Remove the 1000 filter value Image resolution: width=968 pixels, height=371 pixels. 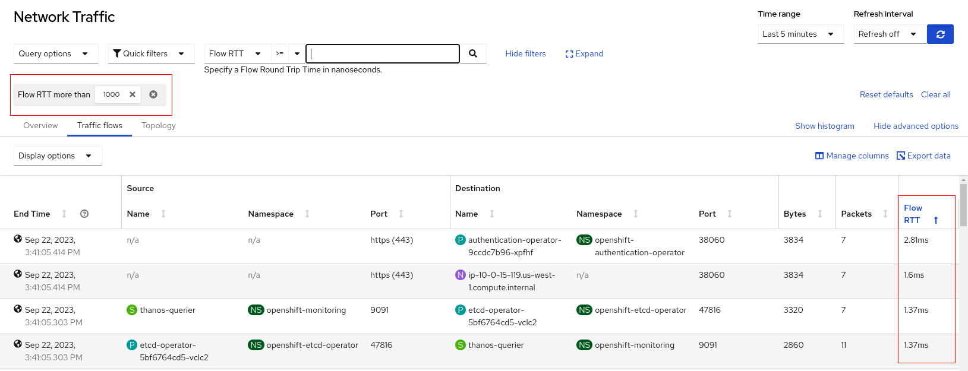point(133,94)
